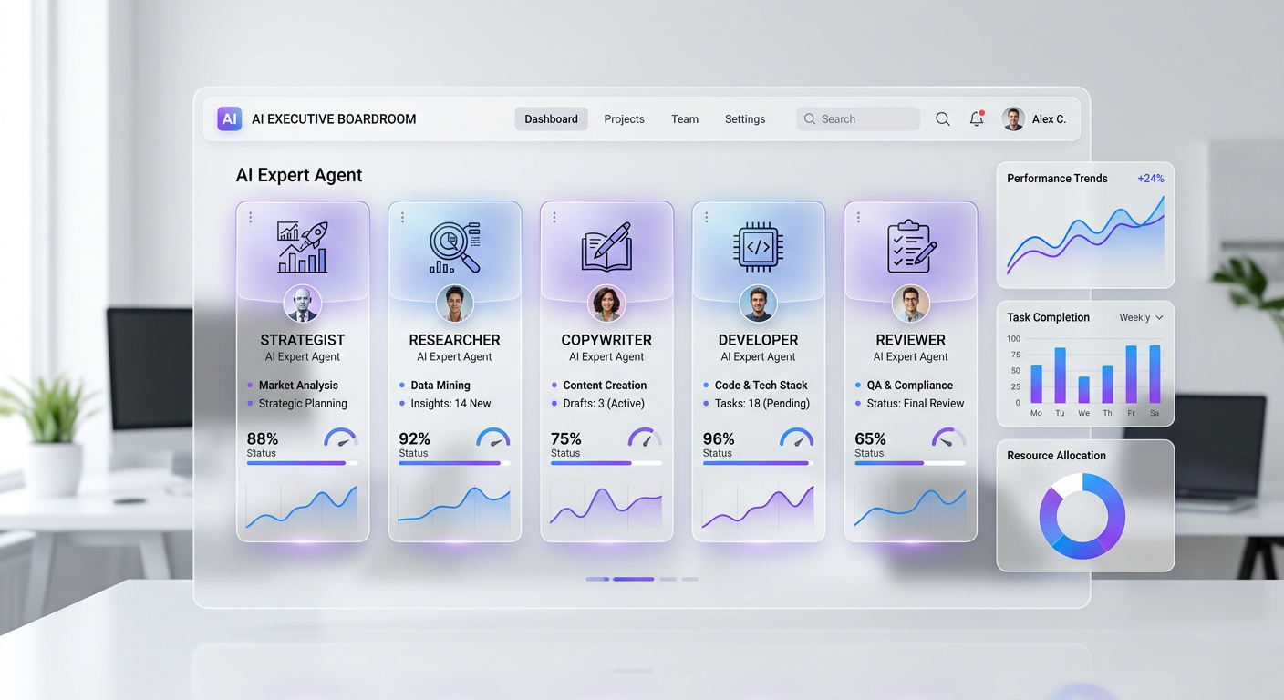Select the Developer agent avatar
Viewport: 1284px width, 700px height.
[759, 304]
